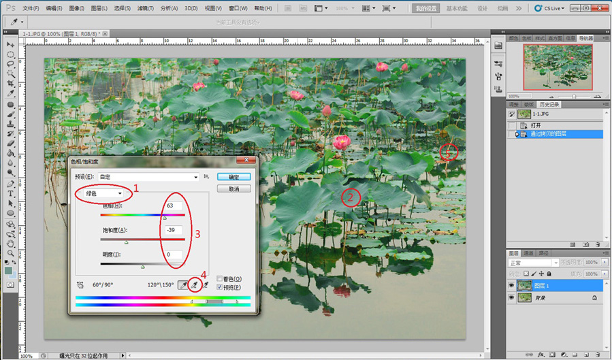Open the fill 100% slider arrow
This screenshot has width=612, height=360.
[x=605, y=274]
